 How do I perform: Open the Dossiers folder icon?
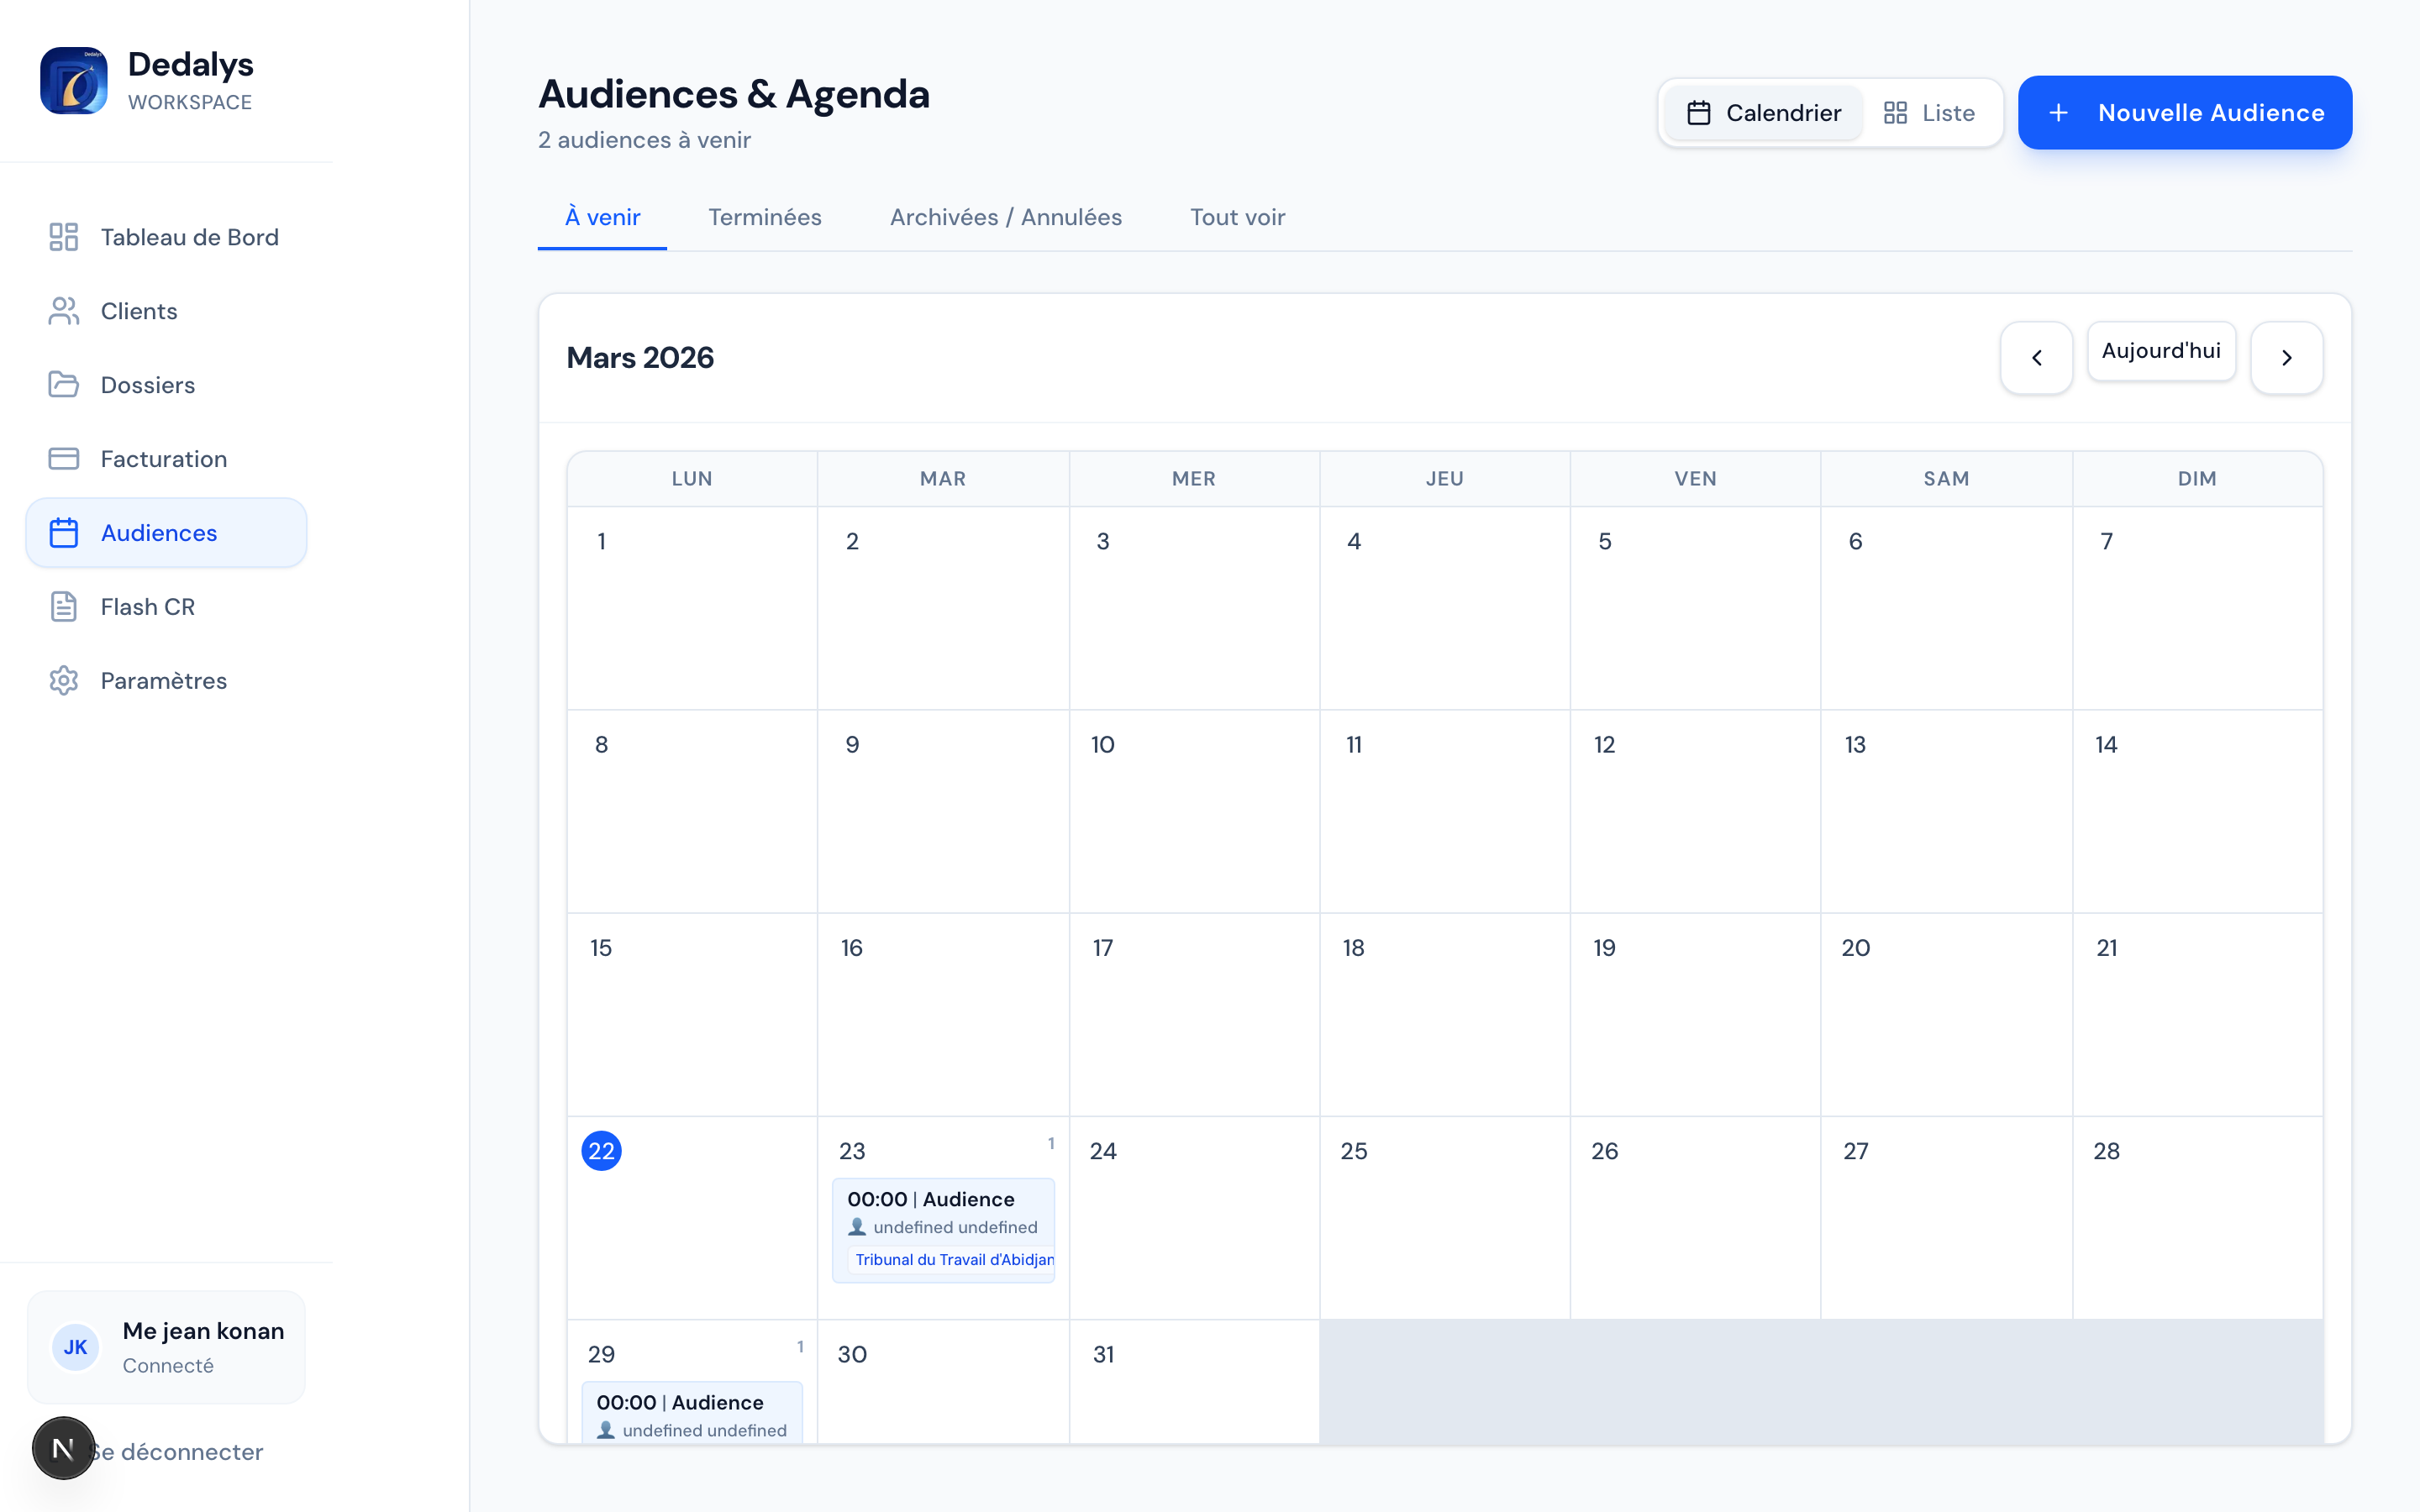coord(64,385)
